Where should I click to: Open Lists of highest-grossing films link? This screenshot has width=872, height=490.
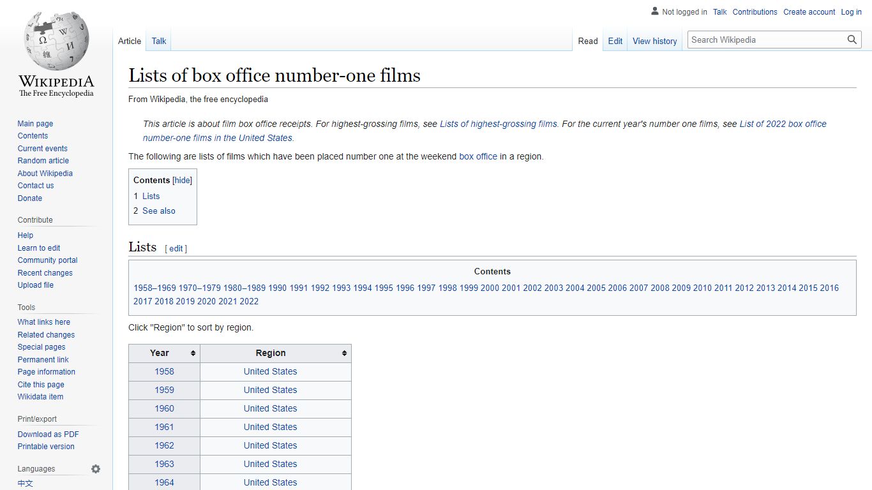[x=499, y=124]
